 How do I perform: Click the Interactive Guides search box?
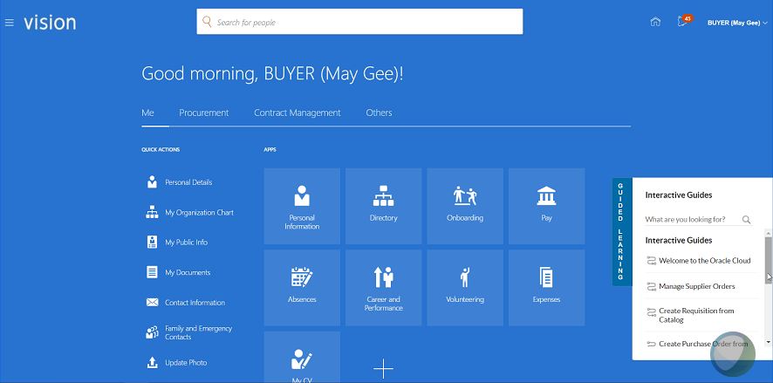pyautogui.click(x=691, y=220)
